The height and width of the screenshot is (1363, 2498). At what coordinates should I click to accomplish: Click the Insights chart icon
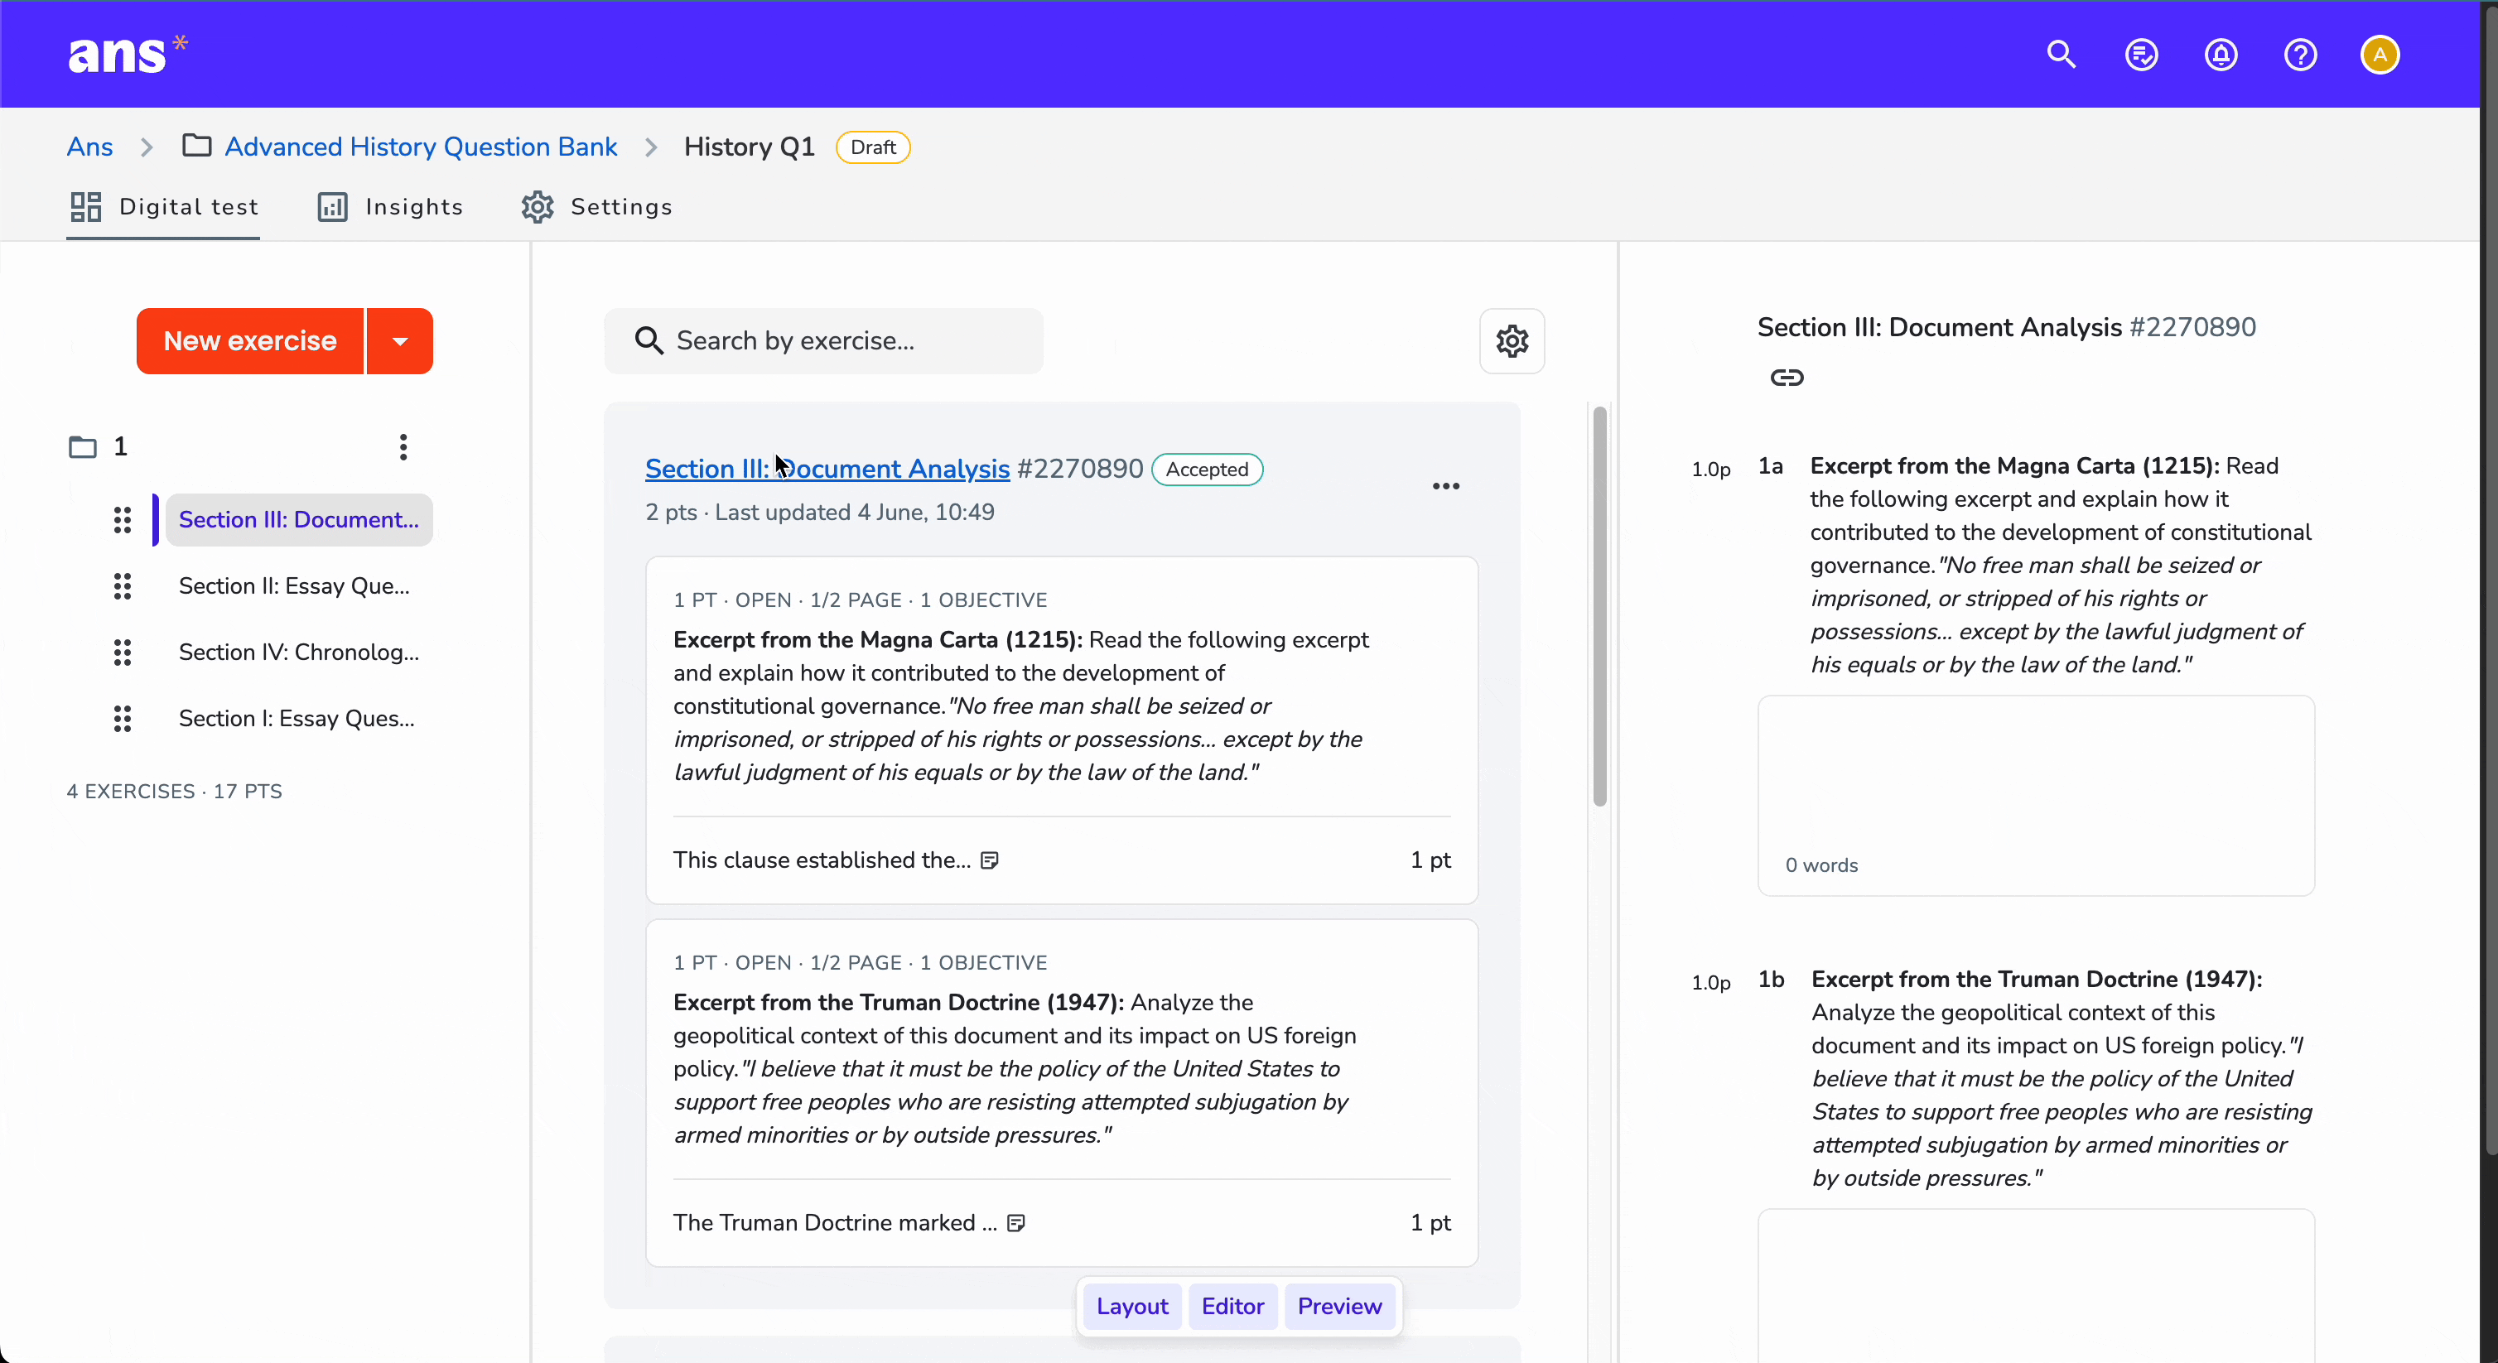[x=333, y=206]
